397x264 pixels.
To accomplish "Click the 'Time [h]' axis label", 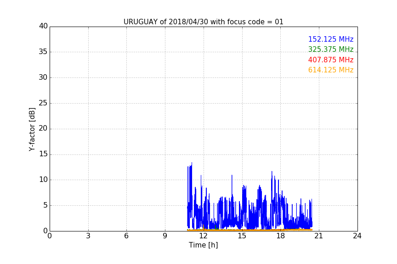I will (203, 245).
